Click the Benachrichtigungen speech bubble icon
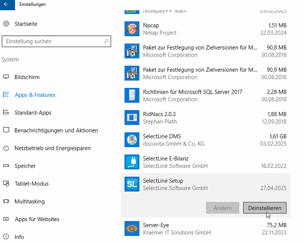 click(6, 130)
